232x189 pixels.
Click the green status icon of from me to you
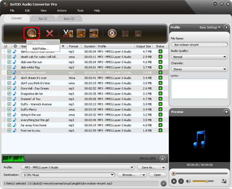pyautogui.click(x=161, y=130)
